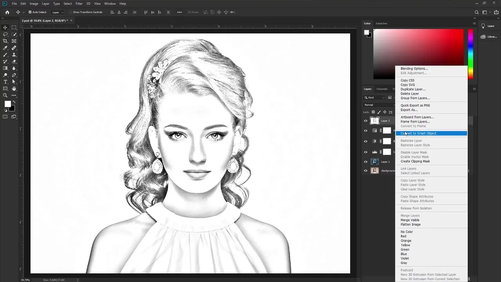501x282 pixels.
Task: Open Edit Toolbar three-dots icon
Action: pos(14,95)
